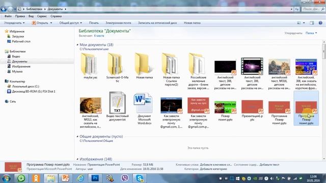Select Изображения library in sidebar
The height and width of the screenshot is (183, 326).
[x=21, y=67]
